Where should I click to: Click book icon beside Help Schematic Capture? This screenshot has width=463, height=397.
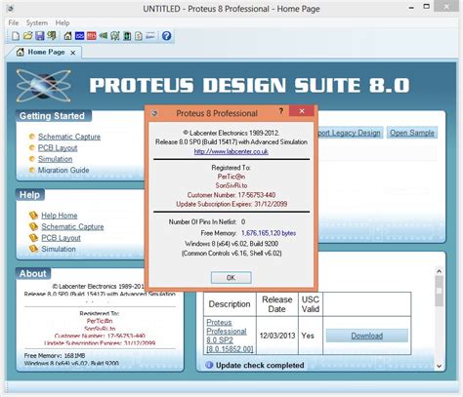[33, 226]
